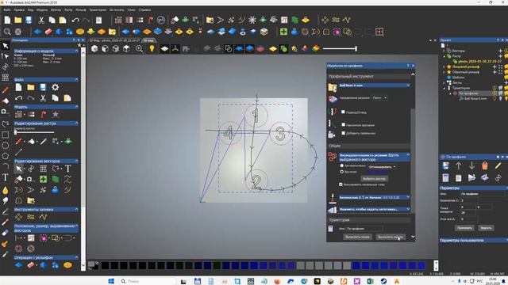Viewport: 508px width, 285px height.
Task: Toggle the bulb visibility for Траектории row
Action: click(x=495, y=88)
